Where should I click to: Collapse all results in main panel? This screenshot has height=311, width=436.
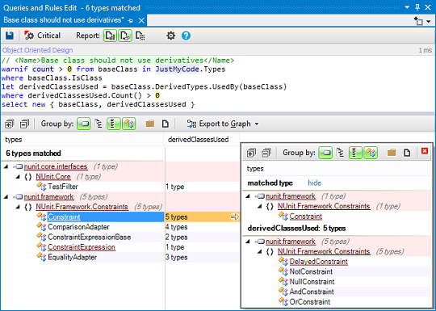(24, 124)
